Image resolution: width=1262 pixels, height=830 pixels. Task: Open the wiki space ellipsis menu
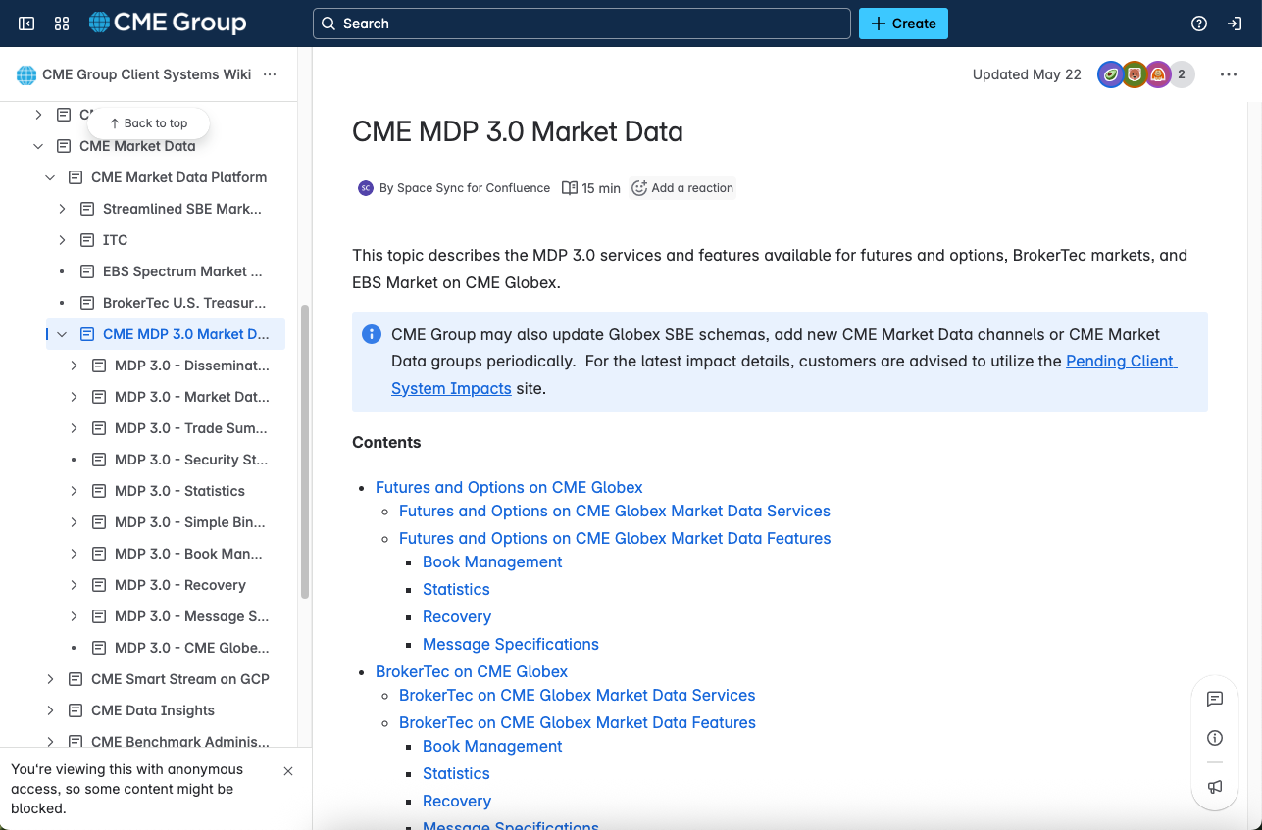(270, 73)
